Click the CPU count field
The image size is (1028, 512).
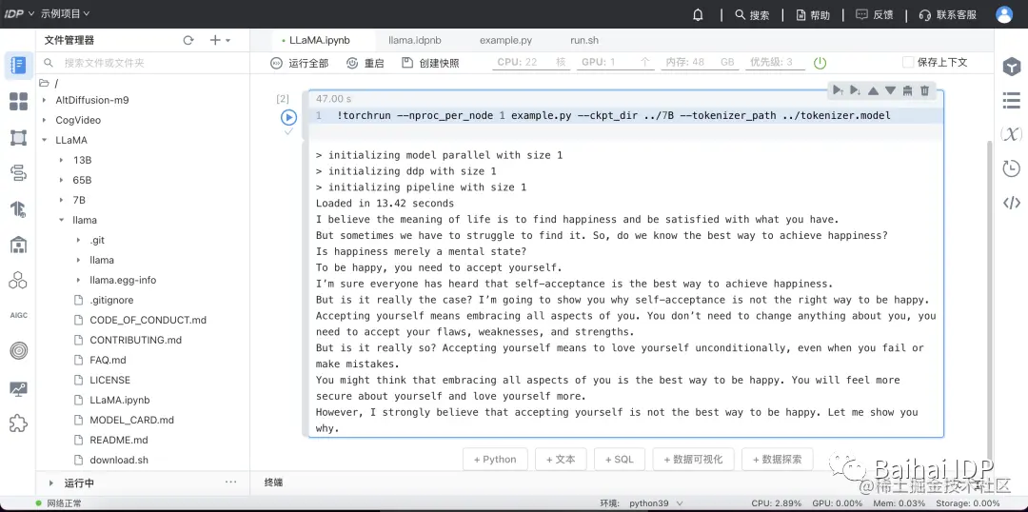pos(531,62)
